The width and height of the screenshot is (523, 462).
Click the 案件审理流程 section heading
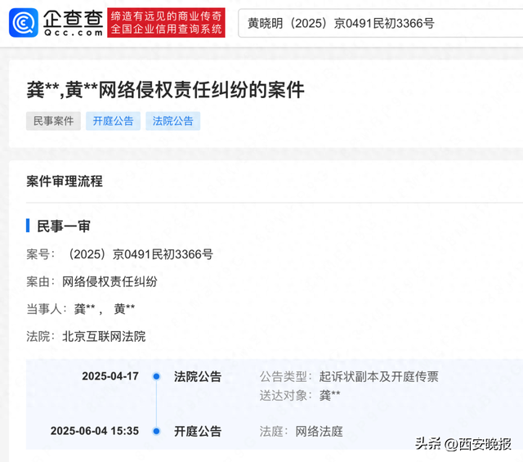[65, 182]
